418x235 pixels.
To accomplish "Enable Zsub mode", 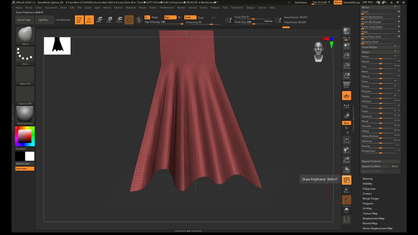I will 201,17.
